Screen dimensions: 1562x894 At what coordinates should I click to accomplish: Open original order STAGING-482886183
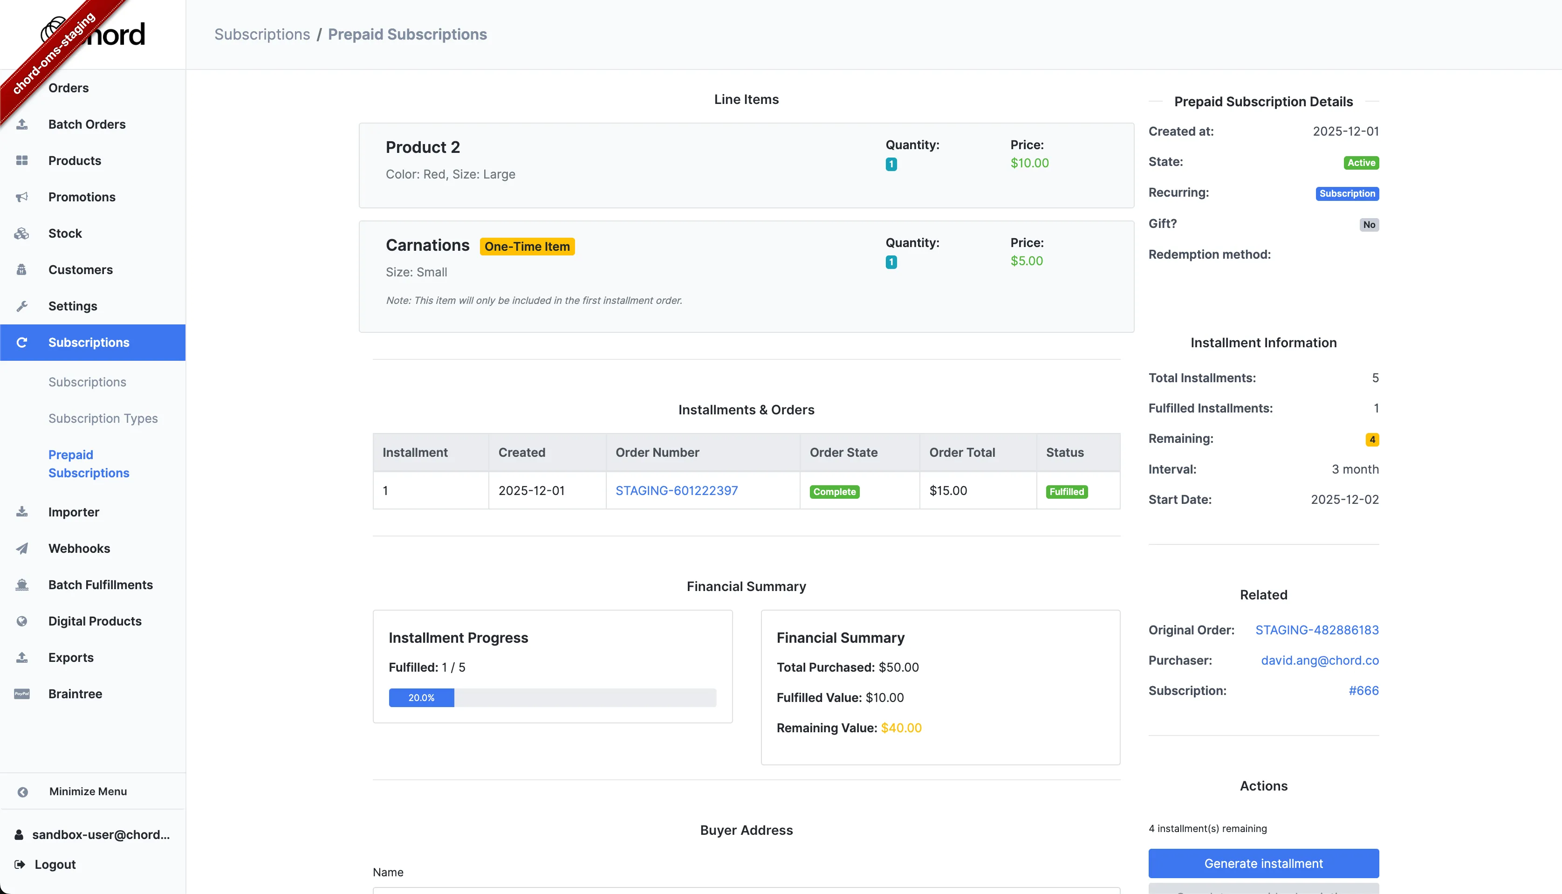click(1316, 630)
